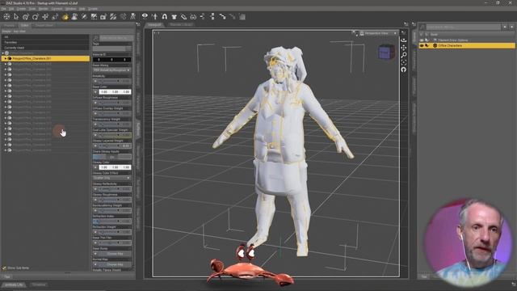Open the Create menu
Image resolution: width=517 pixels, height=291 pixels.
point(22,9)
